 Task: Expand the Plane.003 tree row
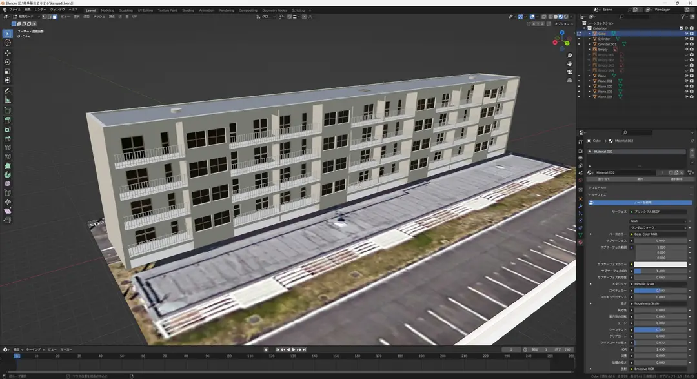589,92
